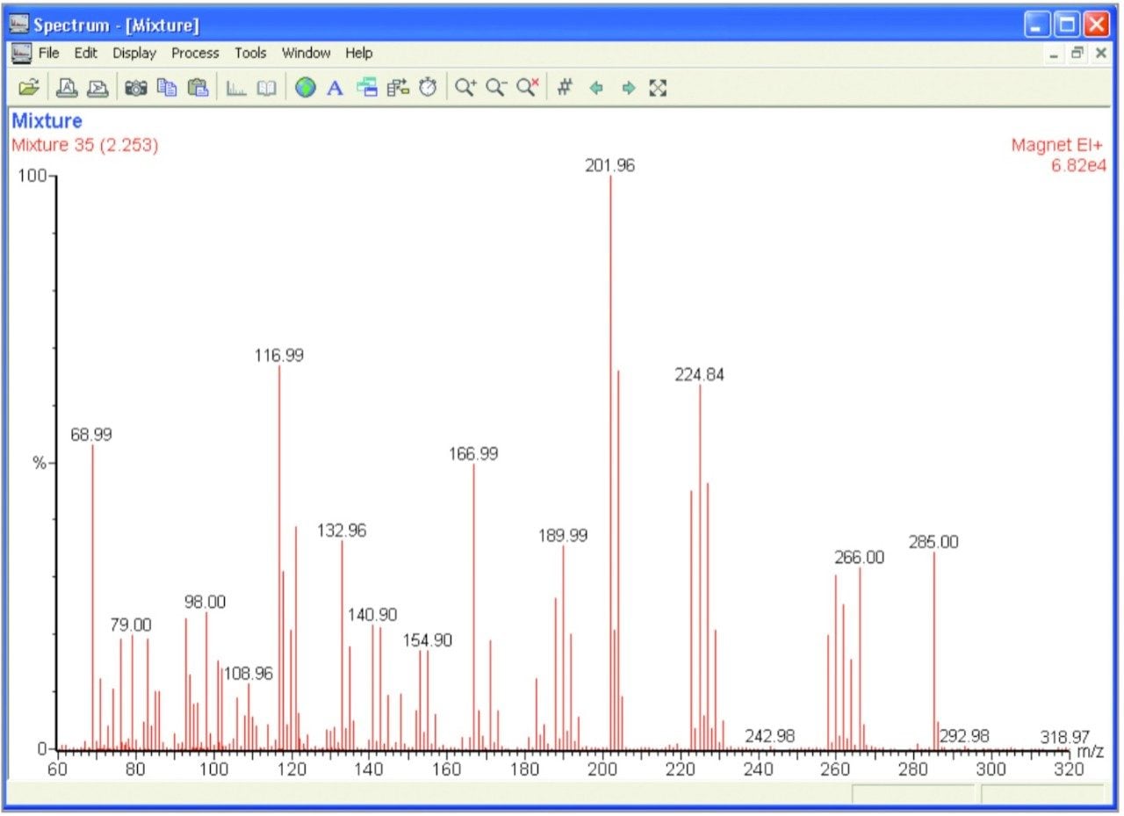Click the camera snapshot icon
The image size is (1124, 816).
click(135, 88)
